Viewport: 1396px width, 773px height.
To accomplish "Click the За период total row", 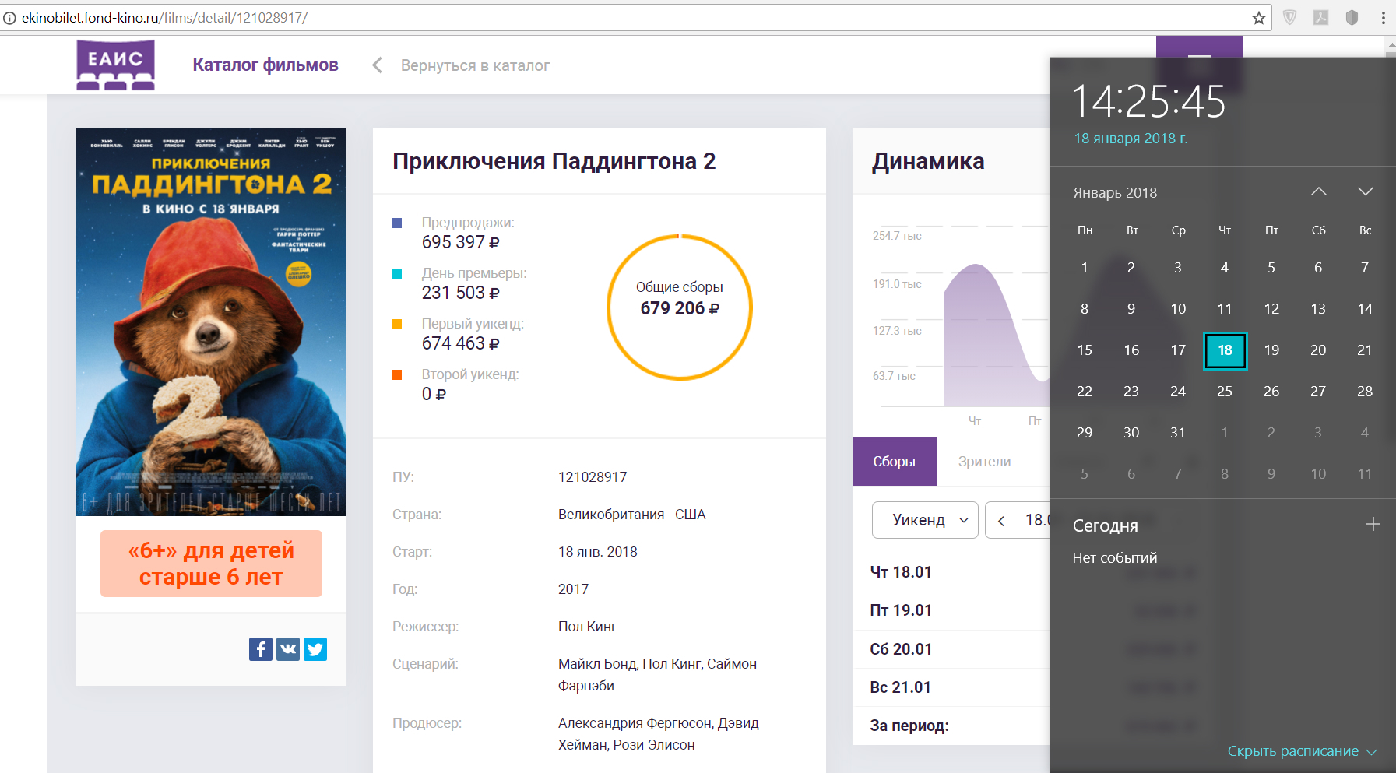I will 951,726.
